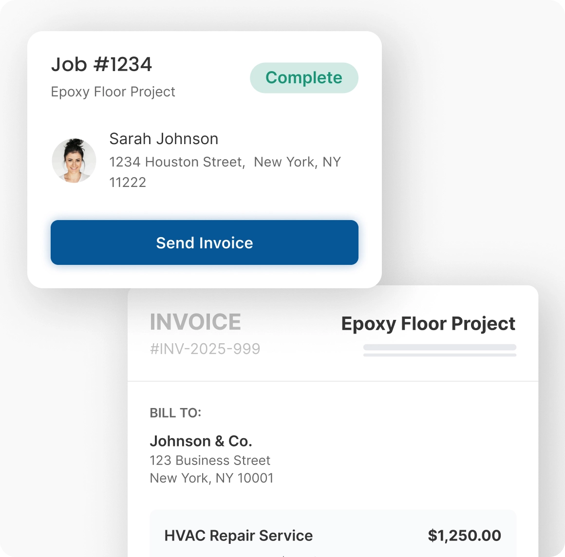The height and width of the screenshot is (557, 565).
Task: Click Sarah Johnson's profile photo
Action: tap(74, 161)
